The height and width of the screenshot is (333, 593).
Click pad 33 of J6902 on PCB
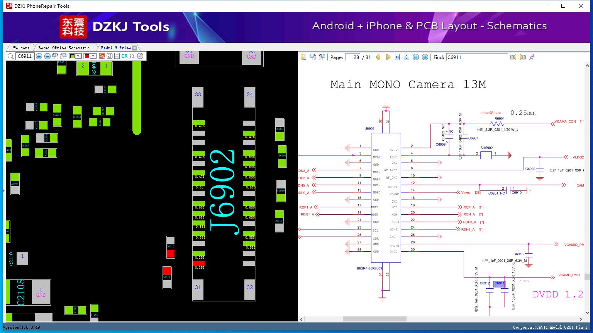(x=198, y=97)
